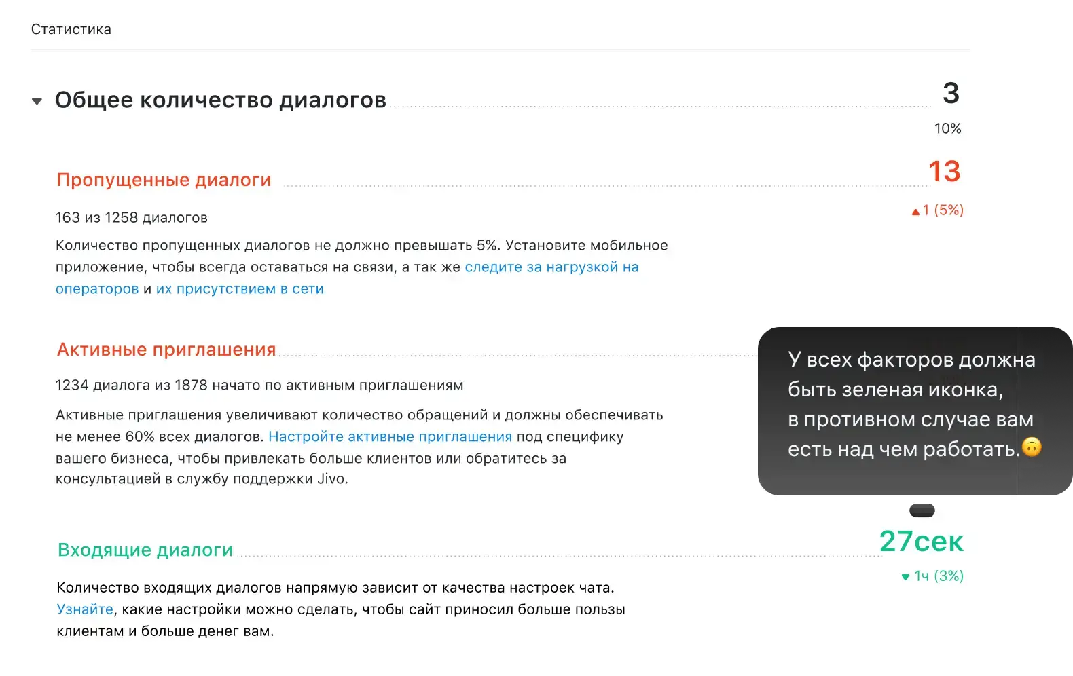Click the winking emoji in the tooltip
The height and width of the screenshot is (676, 1073).
click(1033, 449)
